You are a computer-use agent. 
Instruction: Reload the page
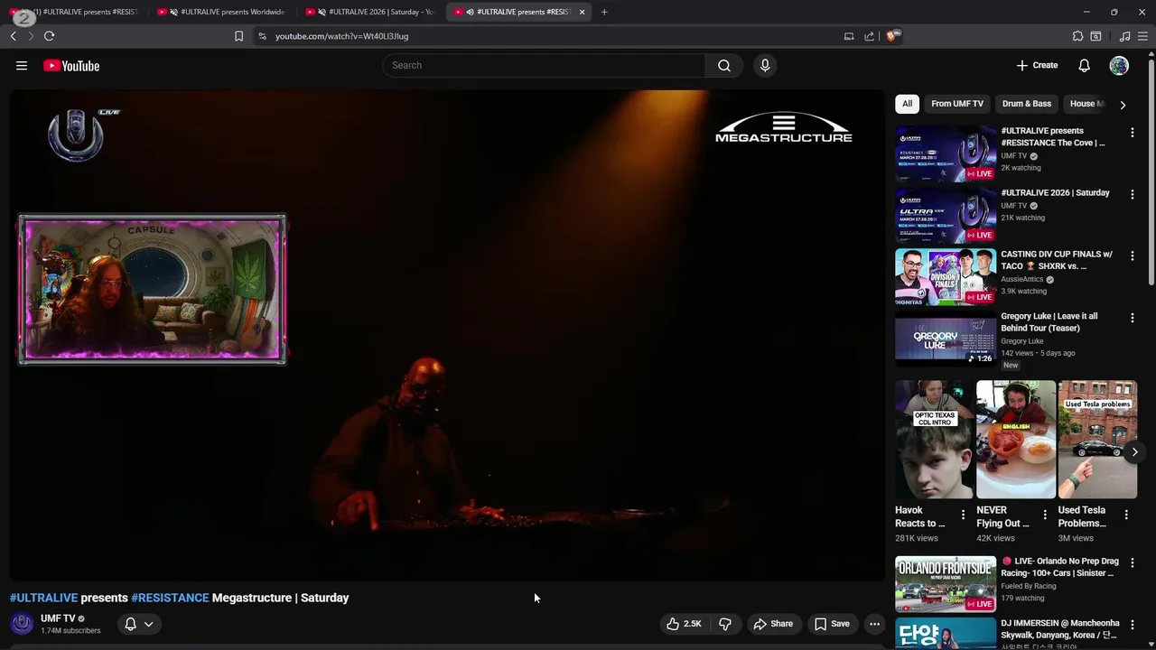[x=49, y=36]
